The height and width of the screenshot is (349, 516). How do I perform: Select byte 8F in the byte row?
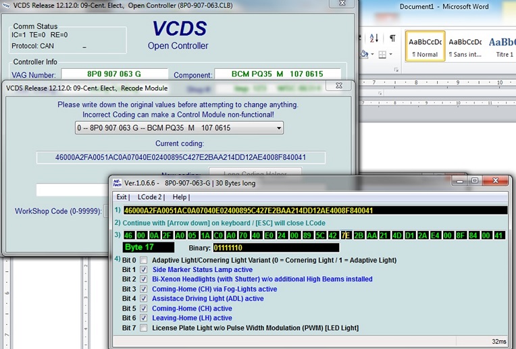[x=461, y=235]
